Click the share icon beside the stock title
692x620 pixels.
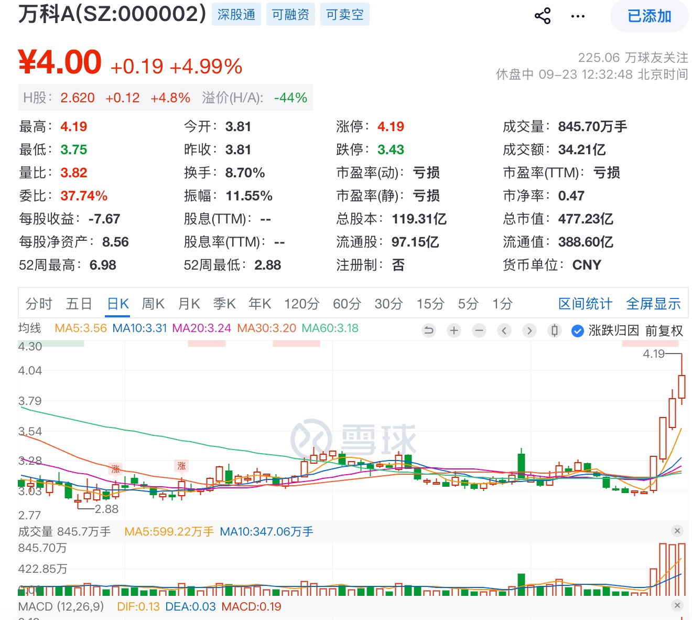tap(543, 16)
